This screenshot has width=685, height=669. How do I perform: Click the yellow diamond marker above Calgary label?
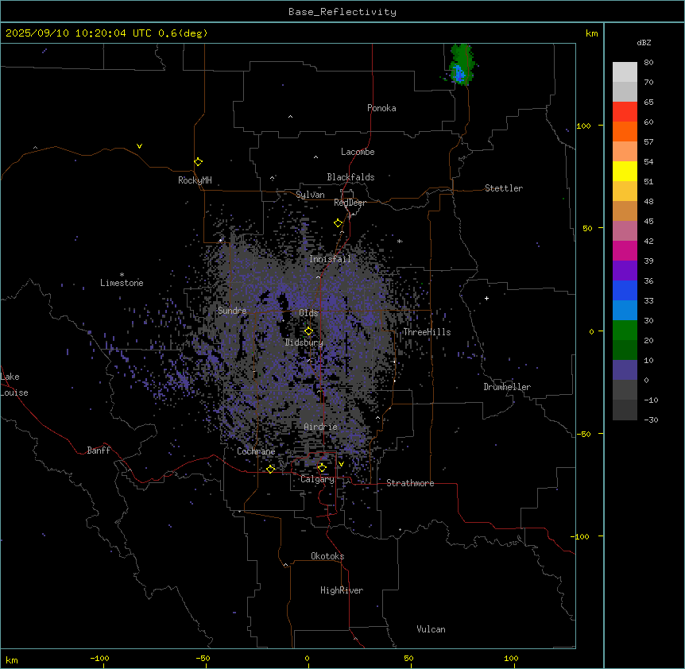[322, 468]
